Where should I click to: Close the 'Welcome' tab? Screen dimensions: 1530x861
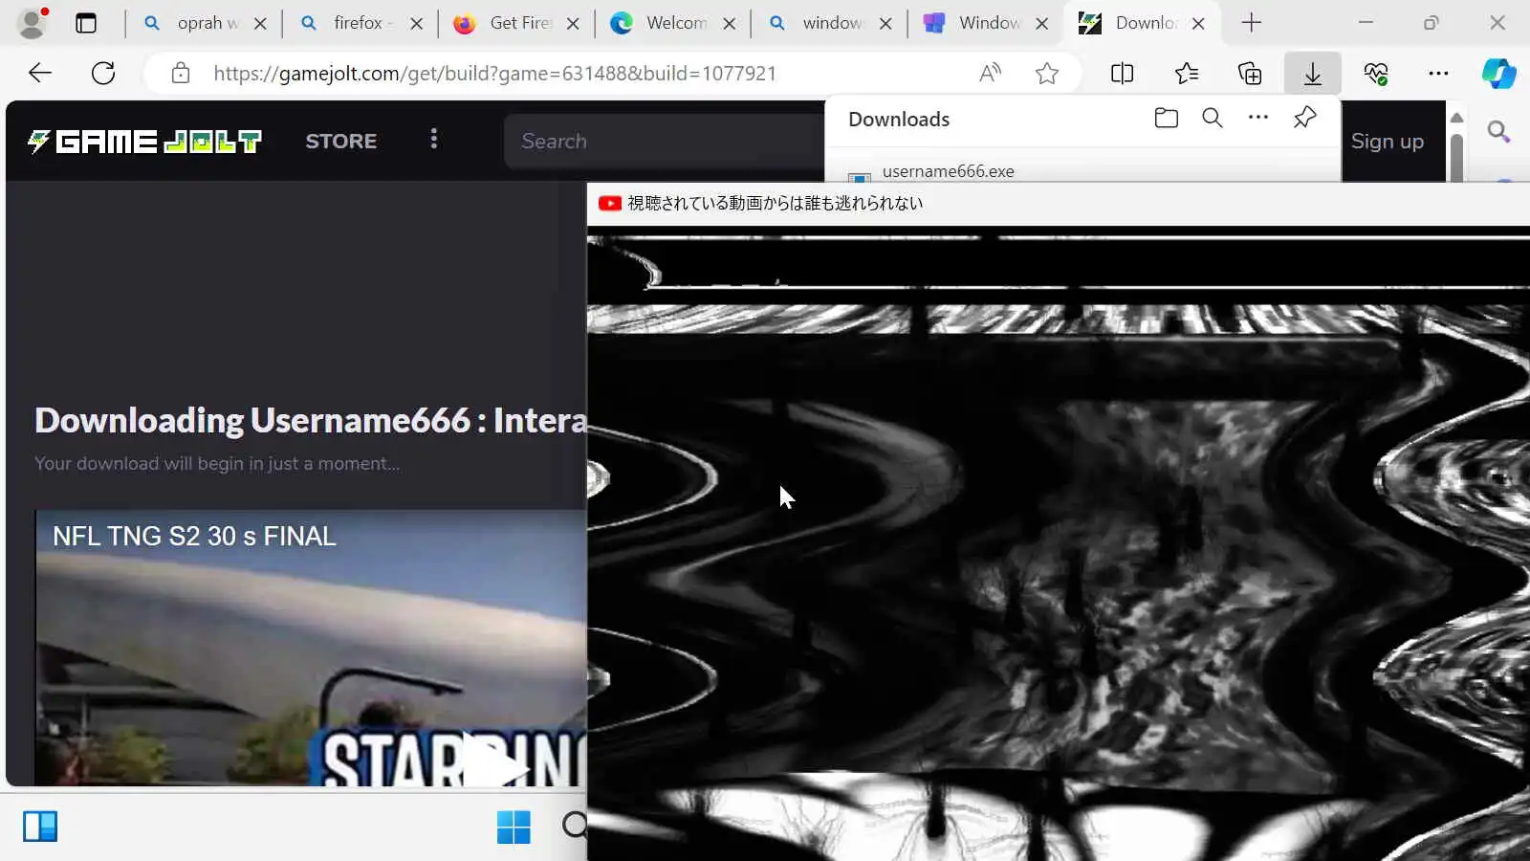click(730, 23)
